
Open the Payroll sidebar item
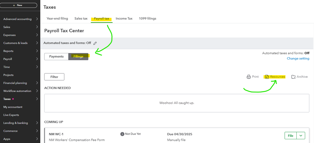[8, 59]
